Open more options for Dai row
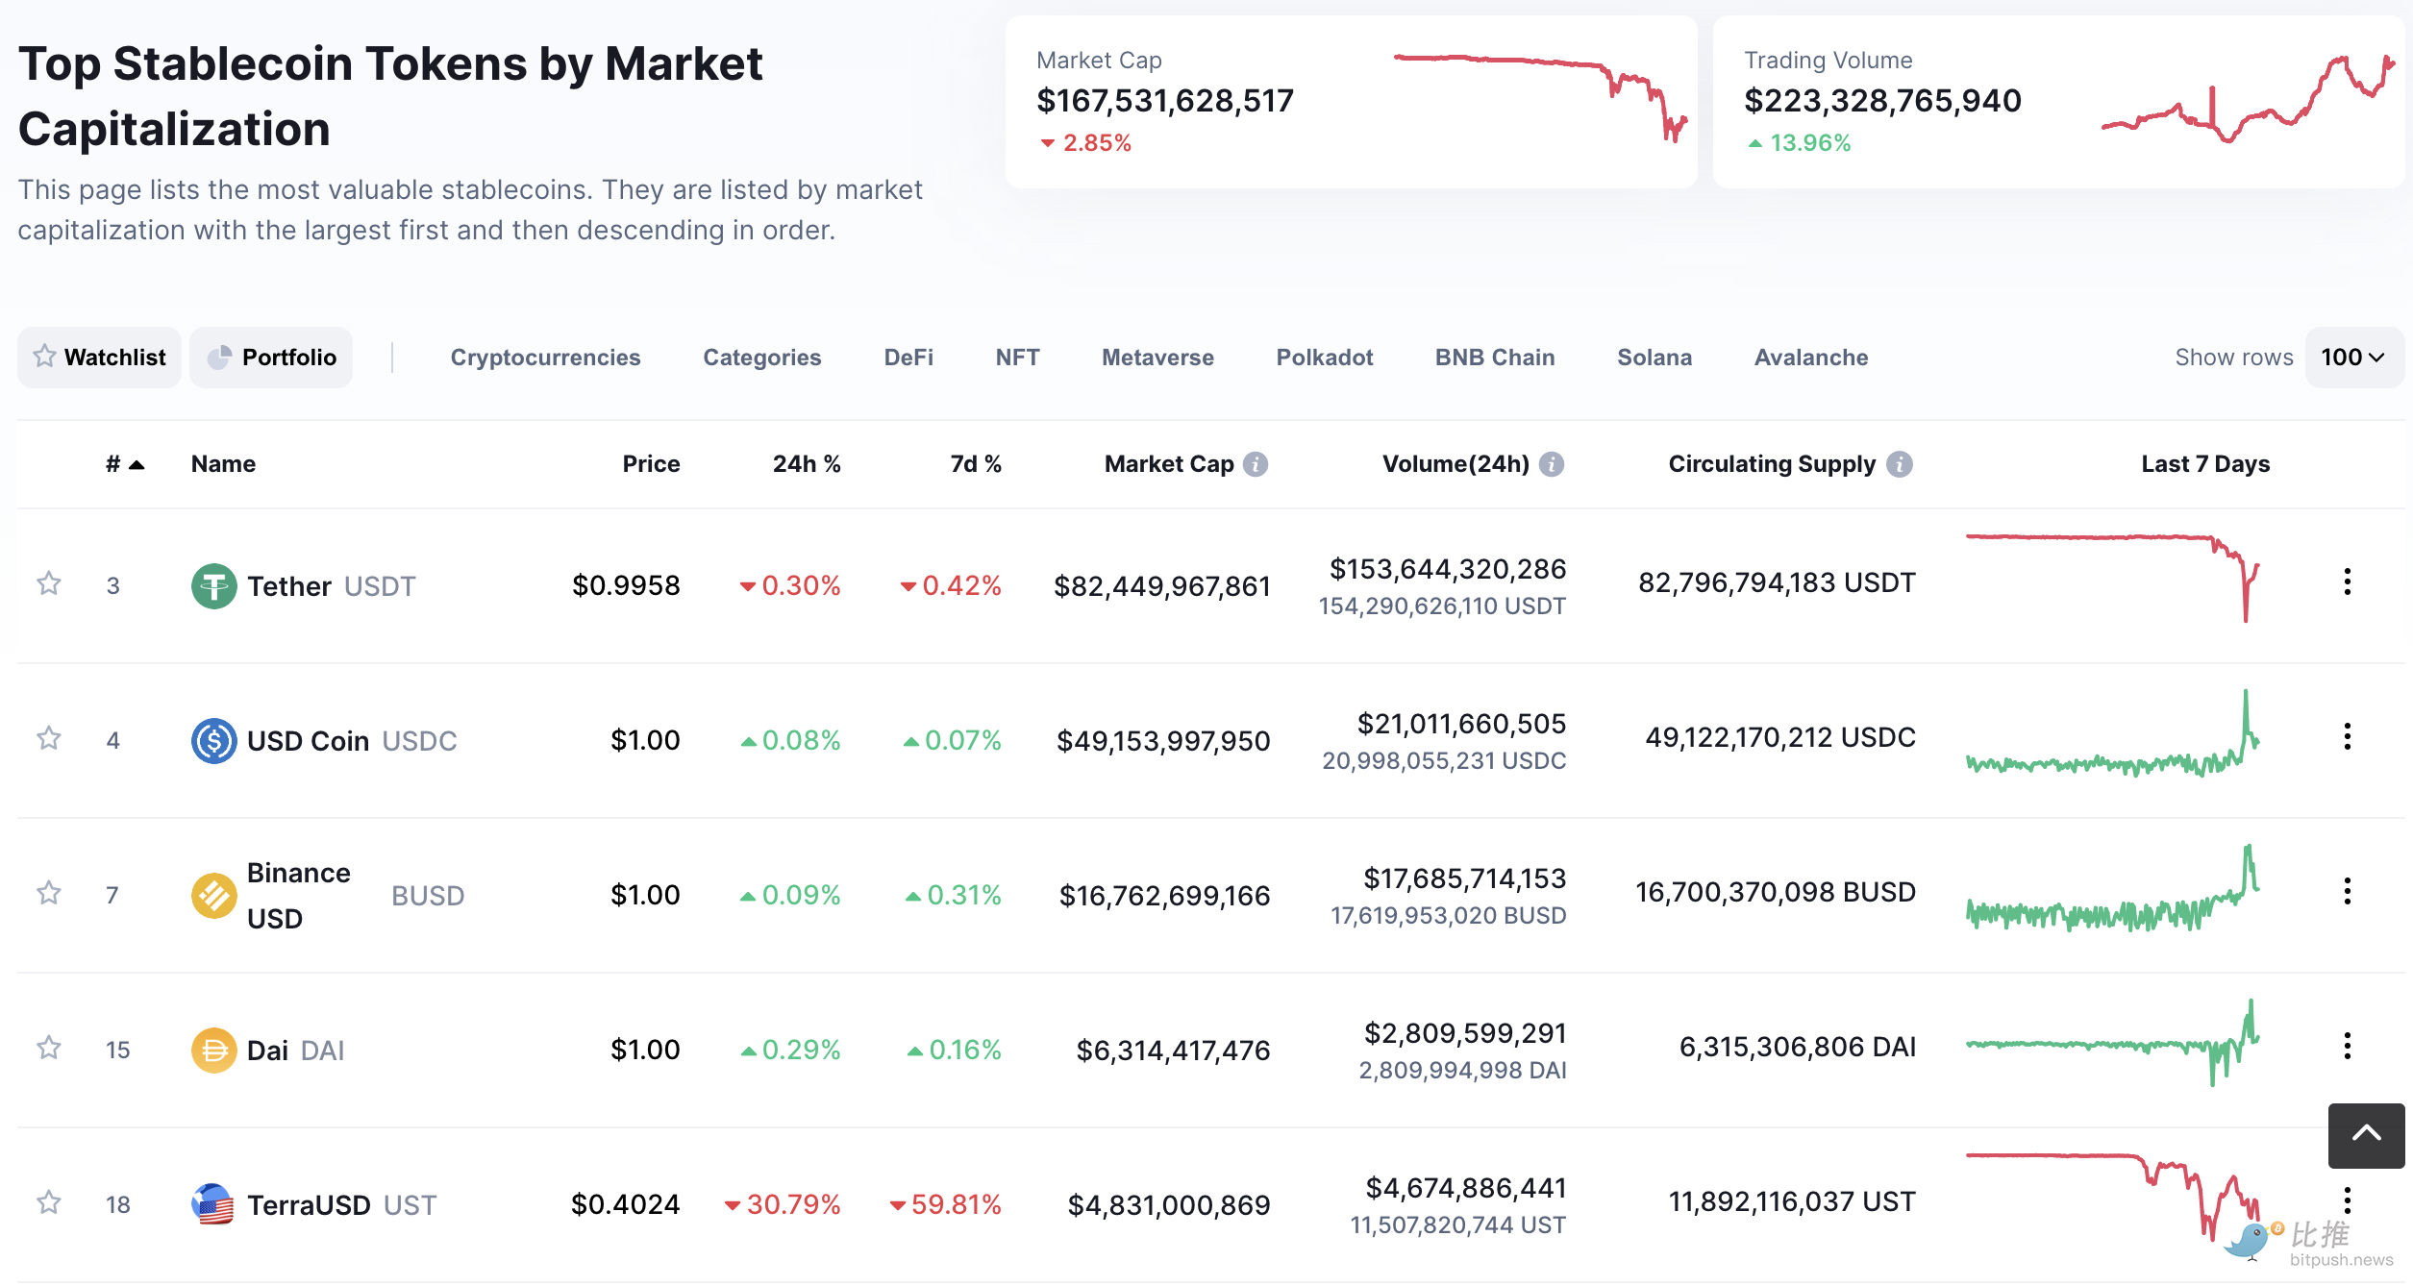Image resolution: width=2413 pixels, height=1286 pixels. click(x=2347, y=1046)
